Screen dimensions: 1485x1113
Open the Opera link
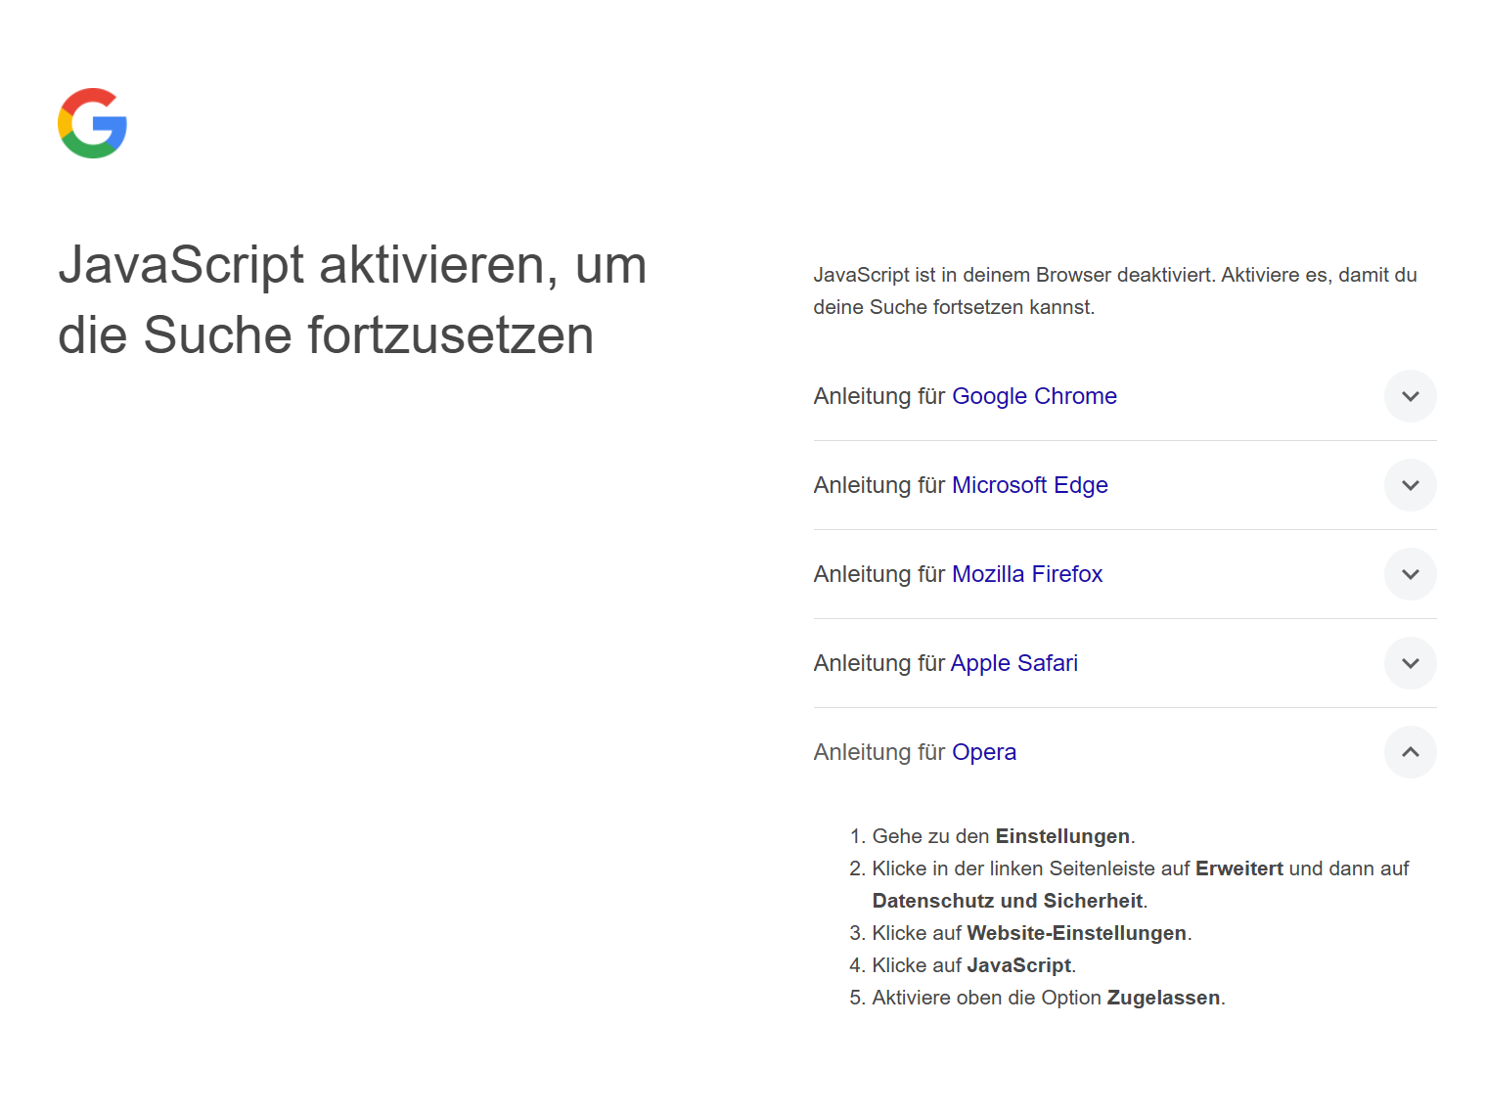984,752
